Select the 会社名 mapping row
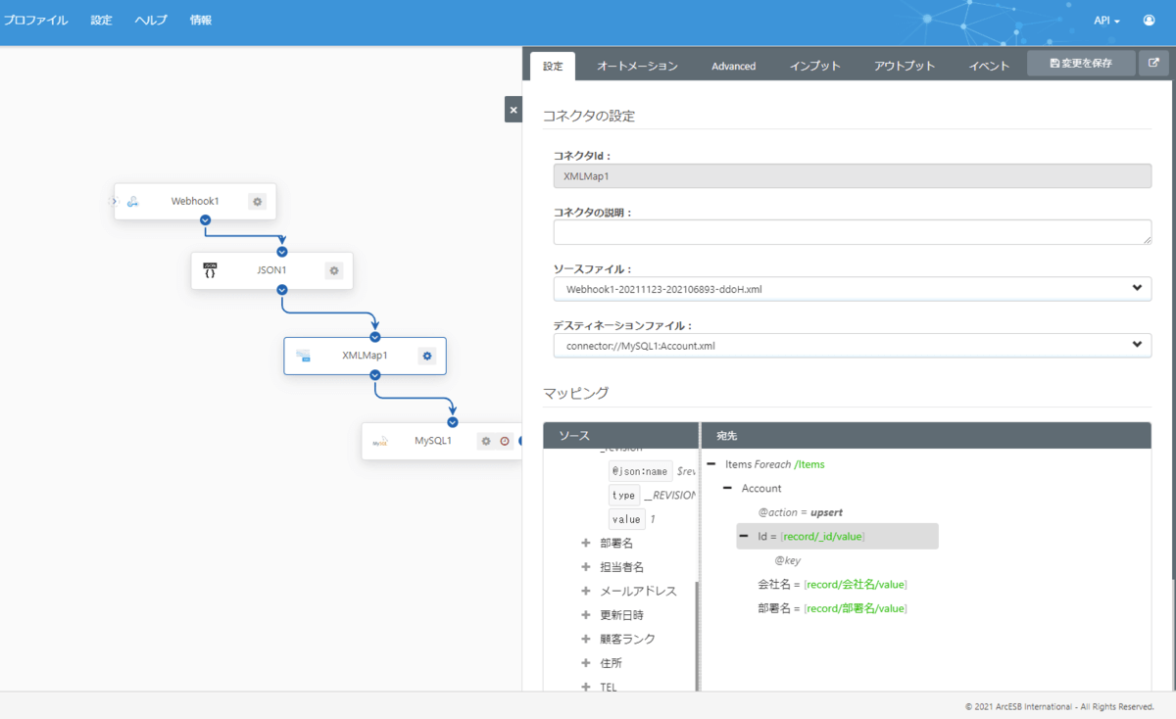This screenshot has height=719, width=1176. coord(832,584)
